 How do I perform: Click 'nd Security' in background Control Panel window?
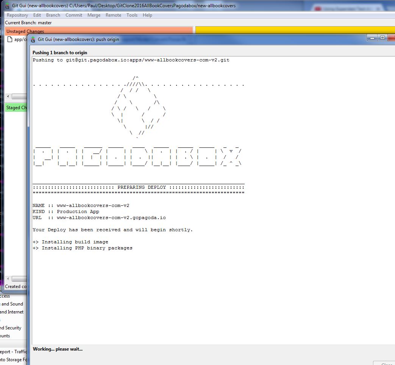point(11,328)
